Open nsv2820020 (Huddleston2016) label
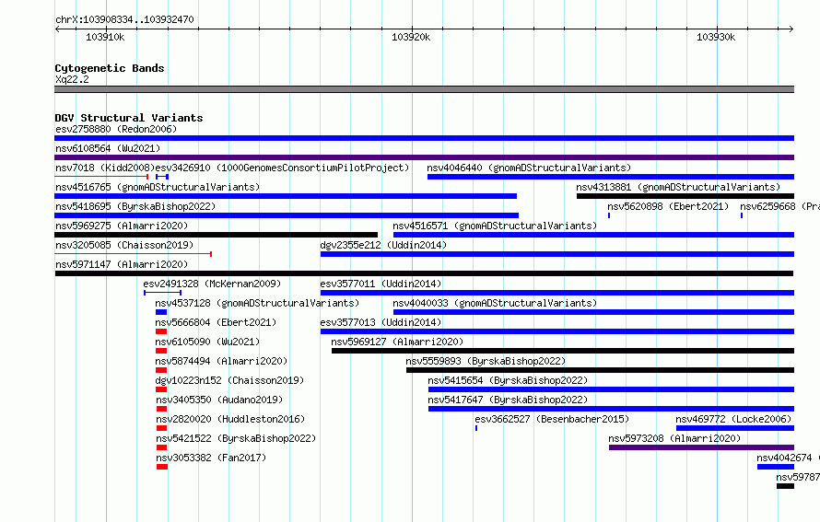The width and height of the screenshot is (820, 522). 230,419
